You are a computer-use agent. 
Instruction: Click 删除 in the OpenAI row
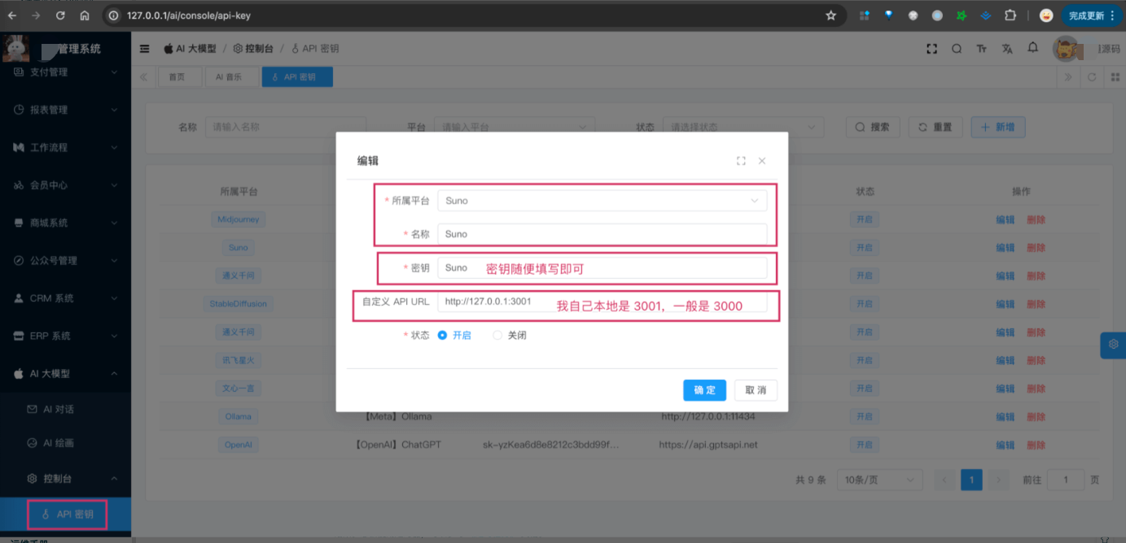[1036, 445]
